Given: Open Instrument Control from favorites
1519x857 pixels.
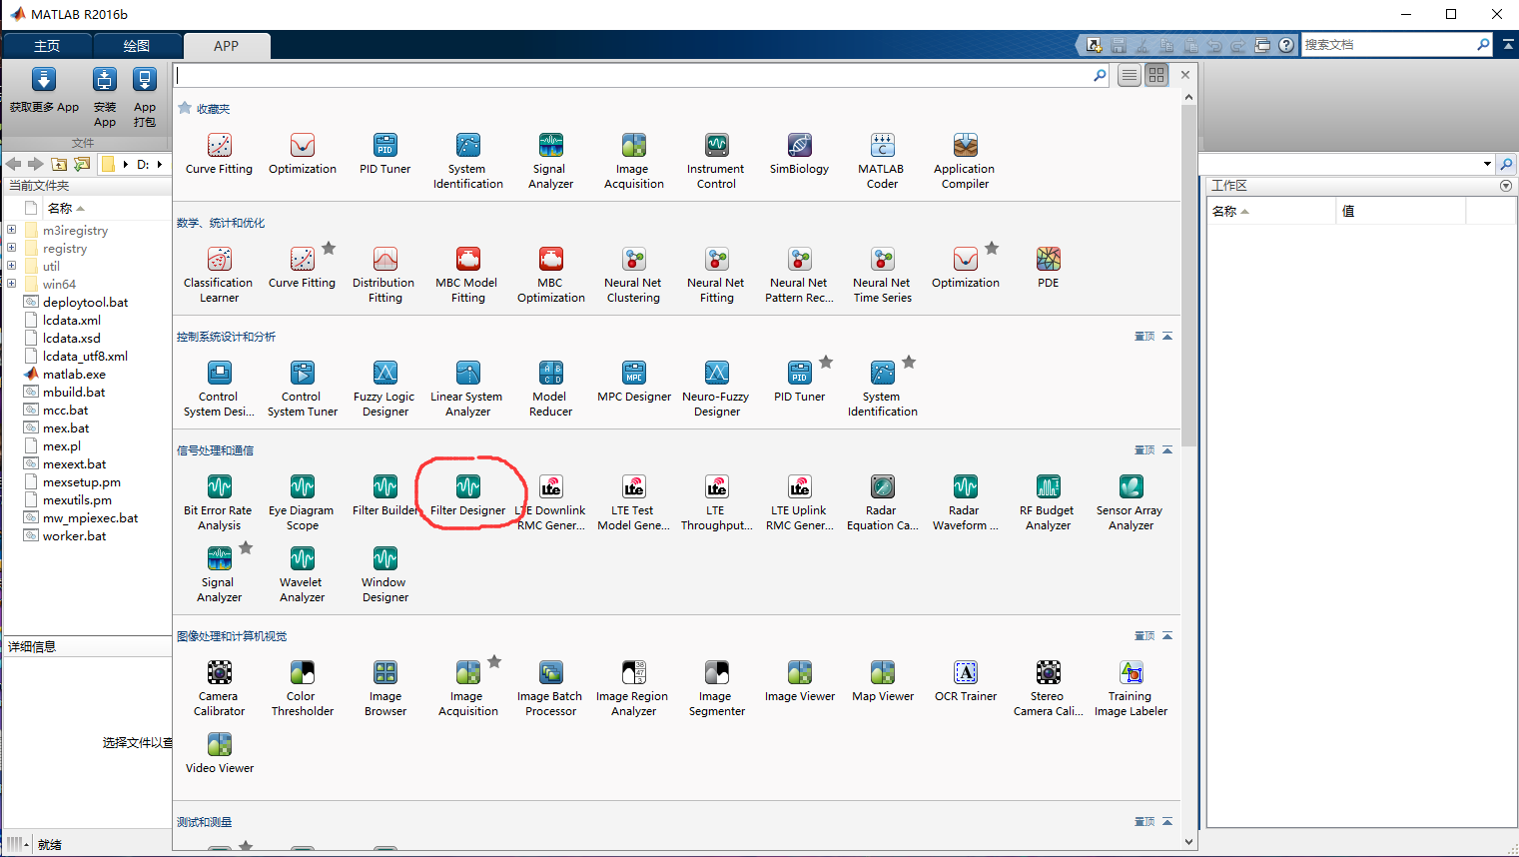Looking at the screenshot, I should click(716, 161).
